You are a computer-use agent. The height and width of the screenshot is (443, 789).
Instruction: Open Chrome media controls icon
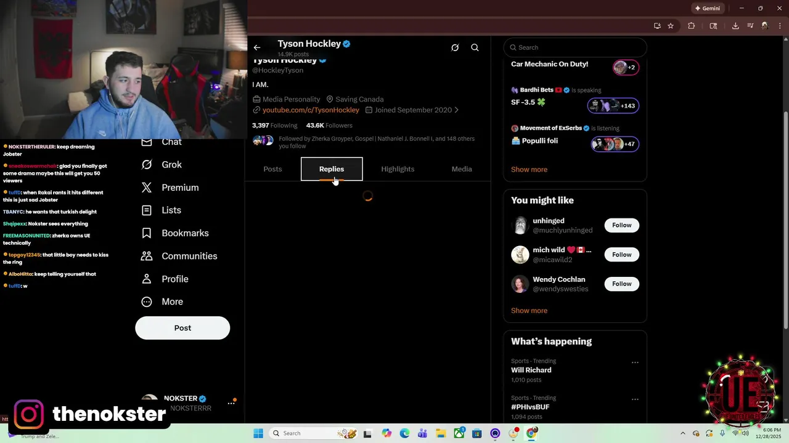[750, 26]
